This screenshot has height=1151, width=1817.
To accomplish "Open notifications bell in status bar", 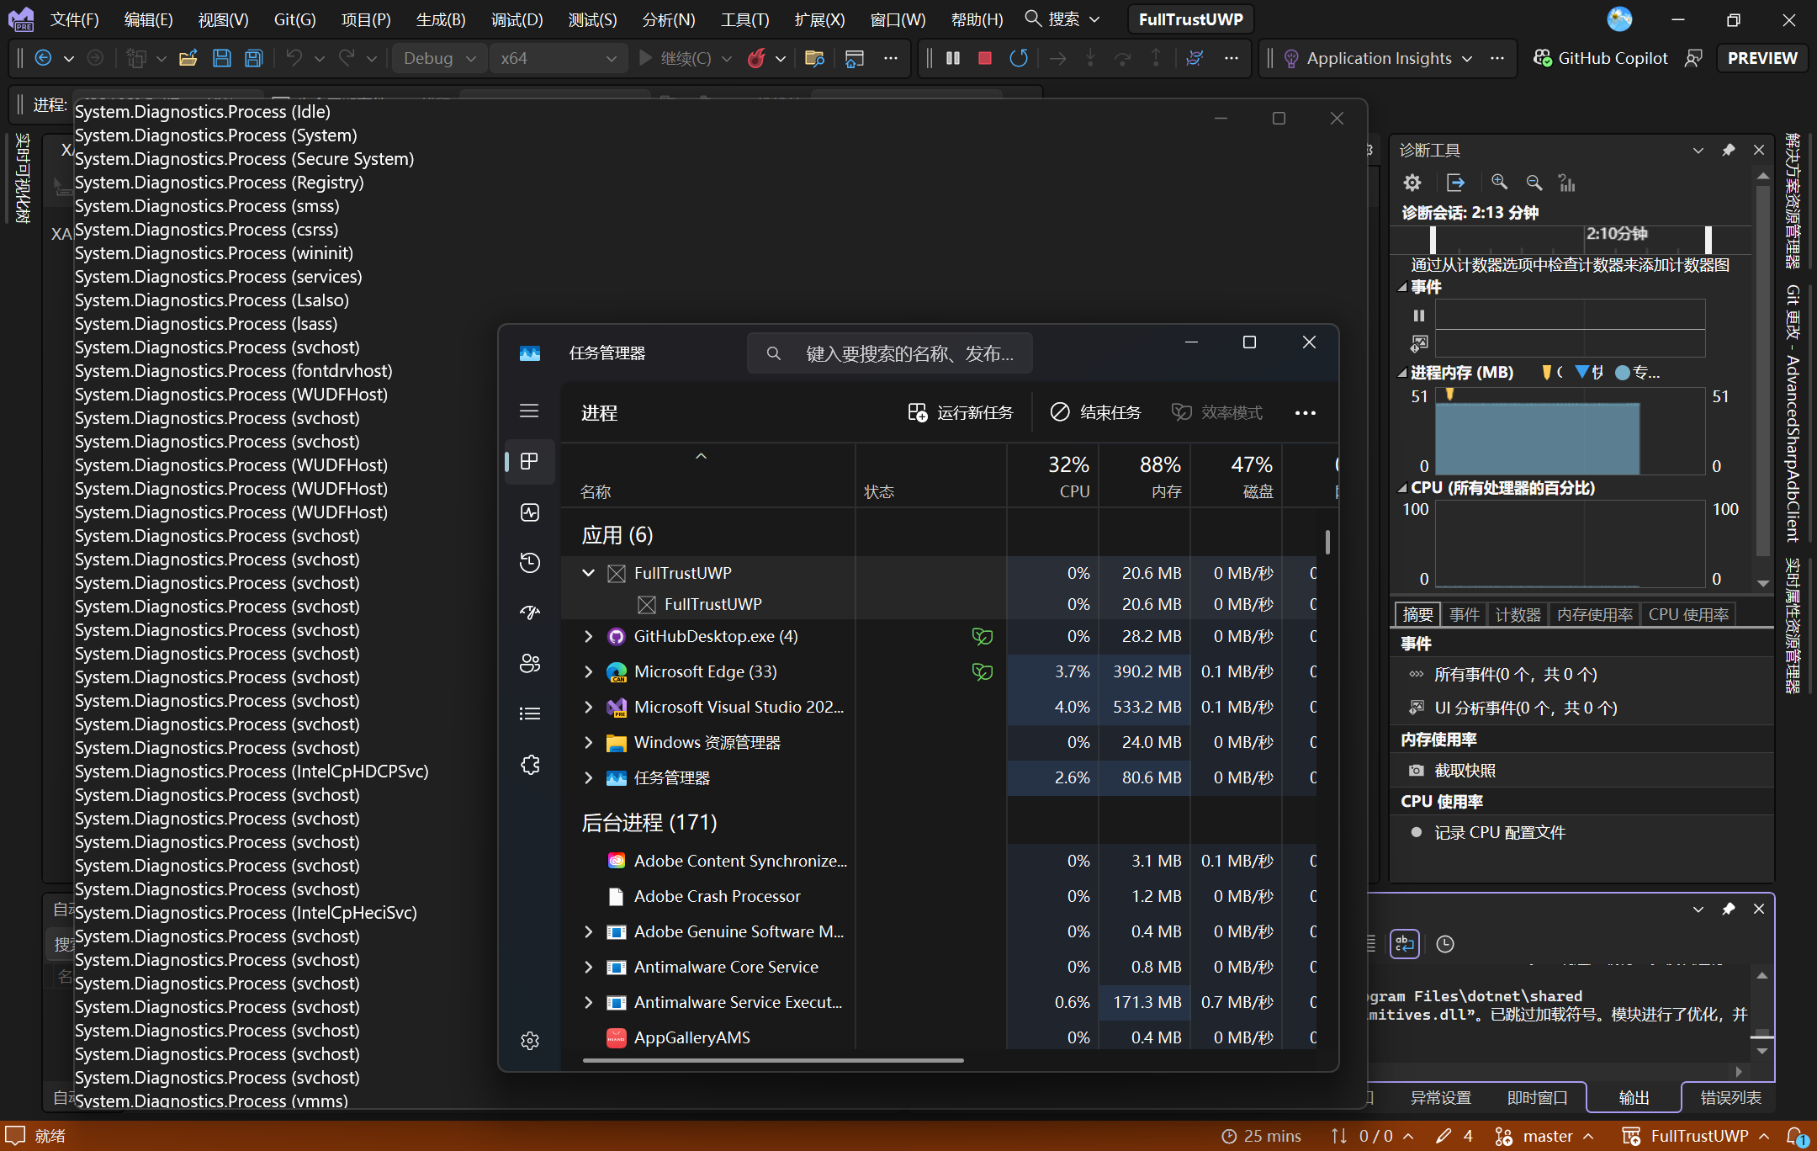I will point(1796,1136).
